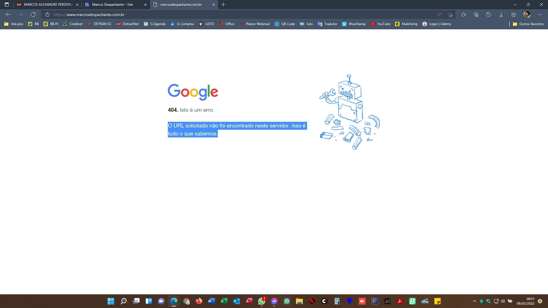Image resolution: width=548 pixels, height=308 pixels.
Task: Open Outlook from the taskbar
Action: click(237, 301)
